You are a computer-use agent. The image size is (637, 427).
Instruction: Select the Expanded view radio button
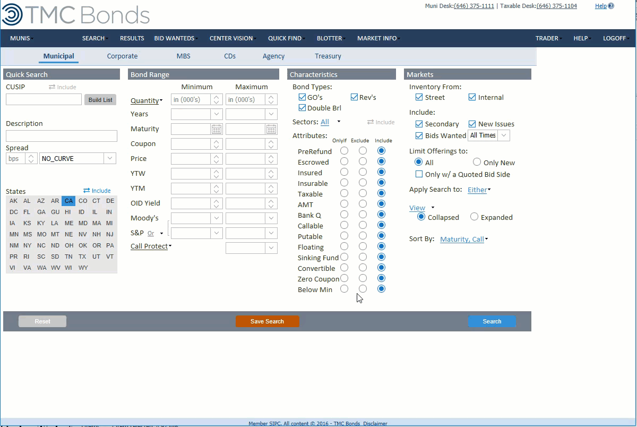pyautogui.click(x=474, y=217)
